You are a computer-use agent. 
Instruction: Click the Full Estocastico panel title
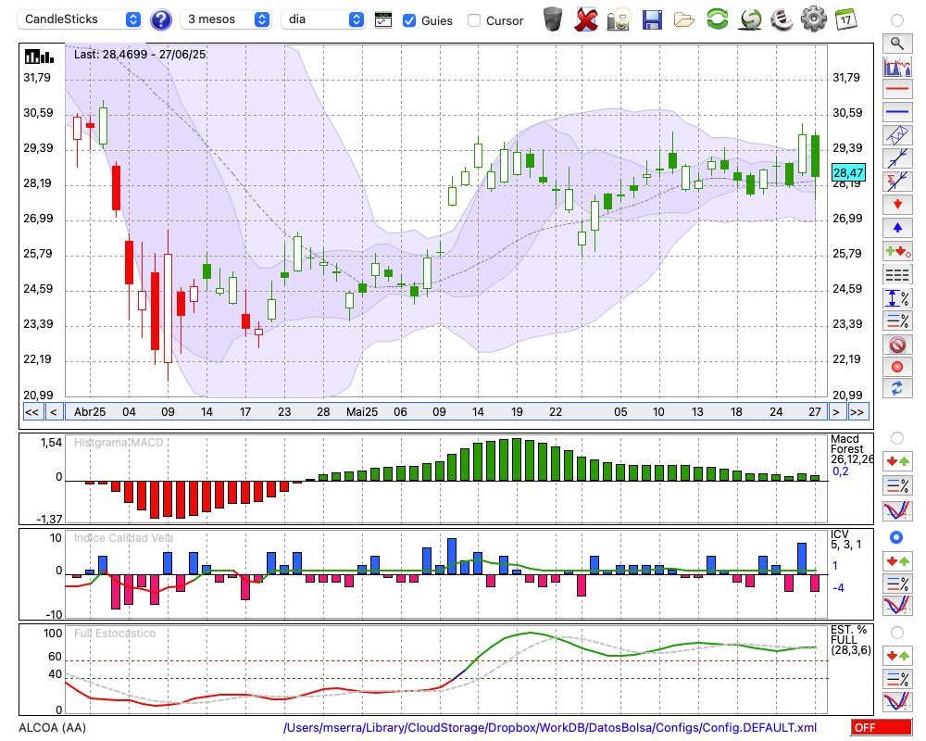[115, 633]
